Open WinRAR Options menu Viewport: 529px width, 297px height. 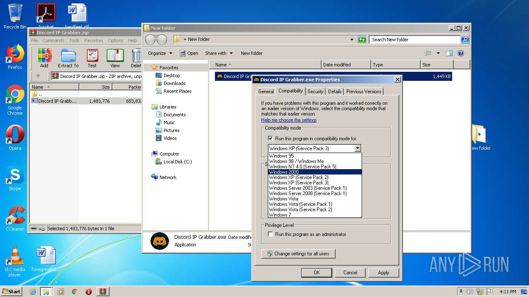pos(116,40)
